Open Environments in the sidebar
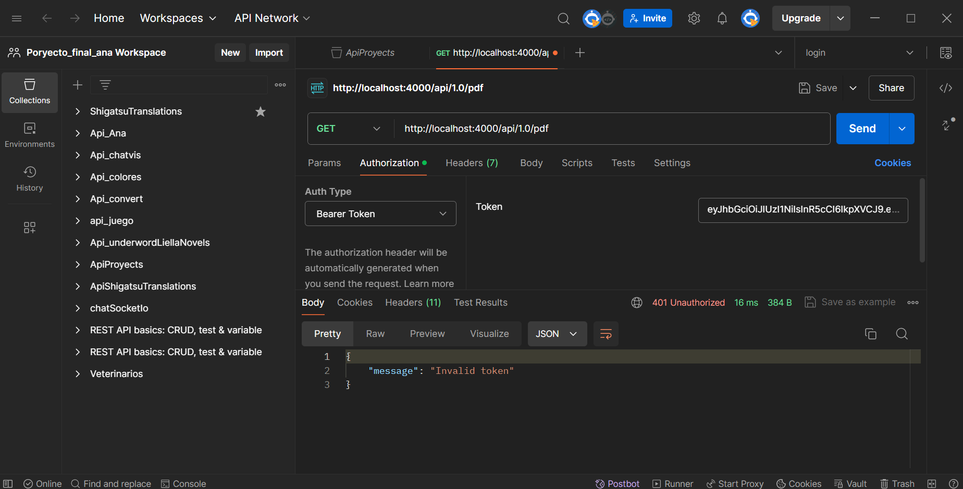 pyautogui.click(x=30, y=135)
